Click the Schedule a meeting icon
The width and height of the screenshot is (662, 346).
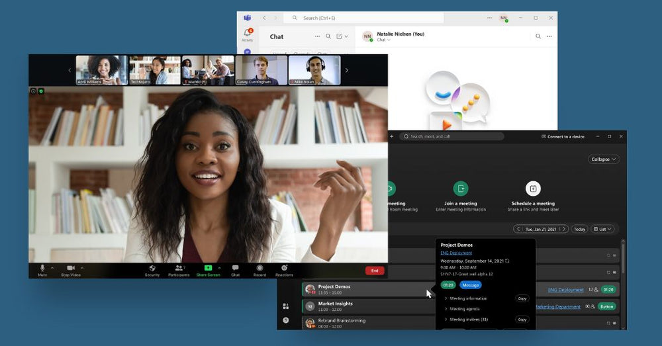pyautogui.click(x=533, y=189)
